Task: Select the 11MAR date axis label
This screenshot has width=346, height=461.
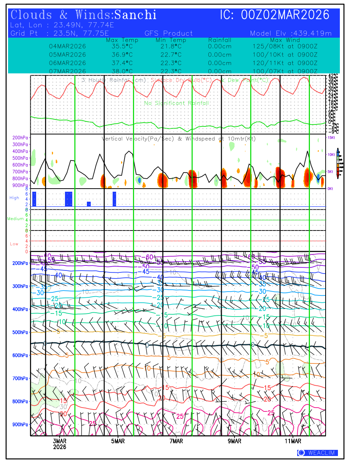Action: tap(293, 441)
